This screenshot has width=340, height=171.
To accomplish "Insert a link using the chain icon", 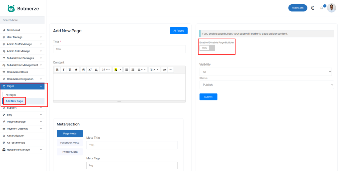I will click(164, 70).
